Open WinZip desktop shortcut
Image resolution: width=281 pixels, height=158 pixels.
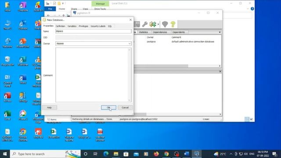[23, 97]
